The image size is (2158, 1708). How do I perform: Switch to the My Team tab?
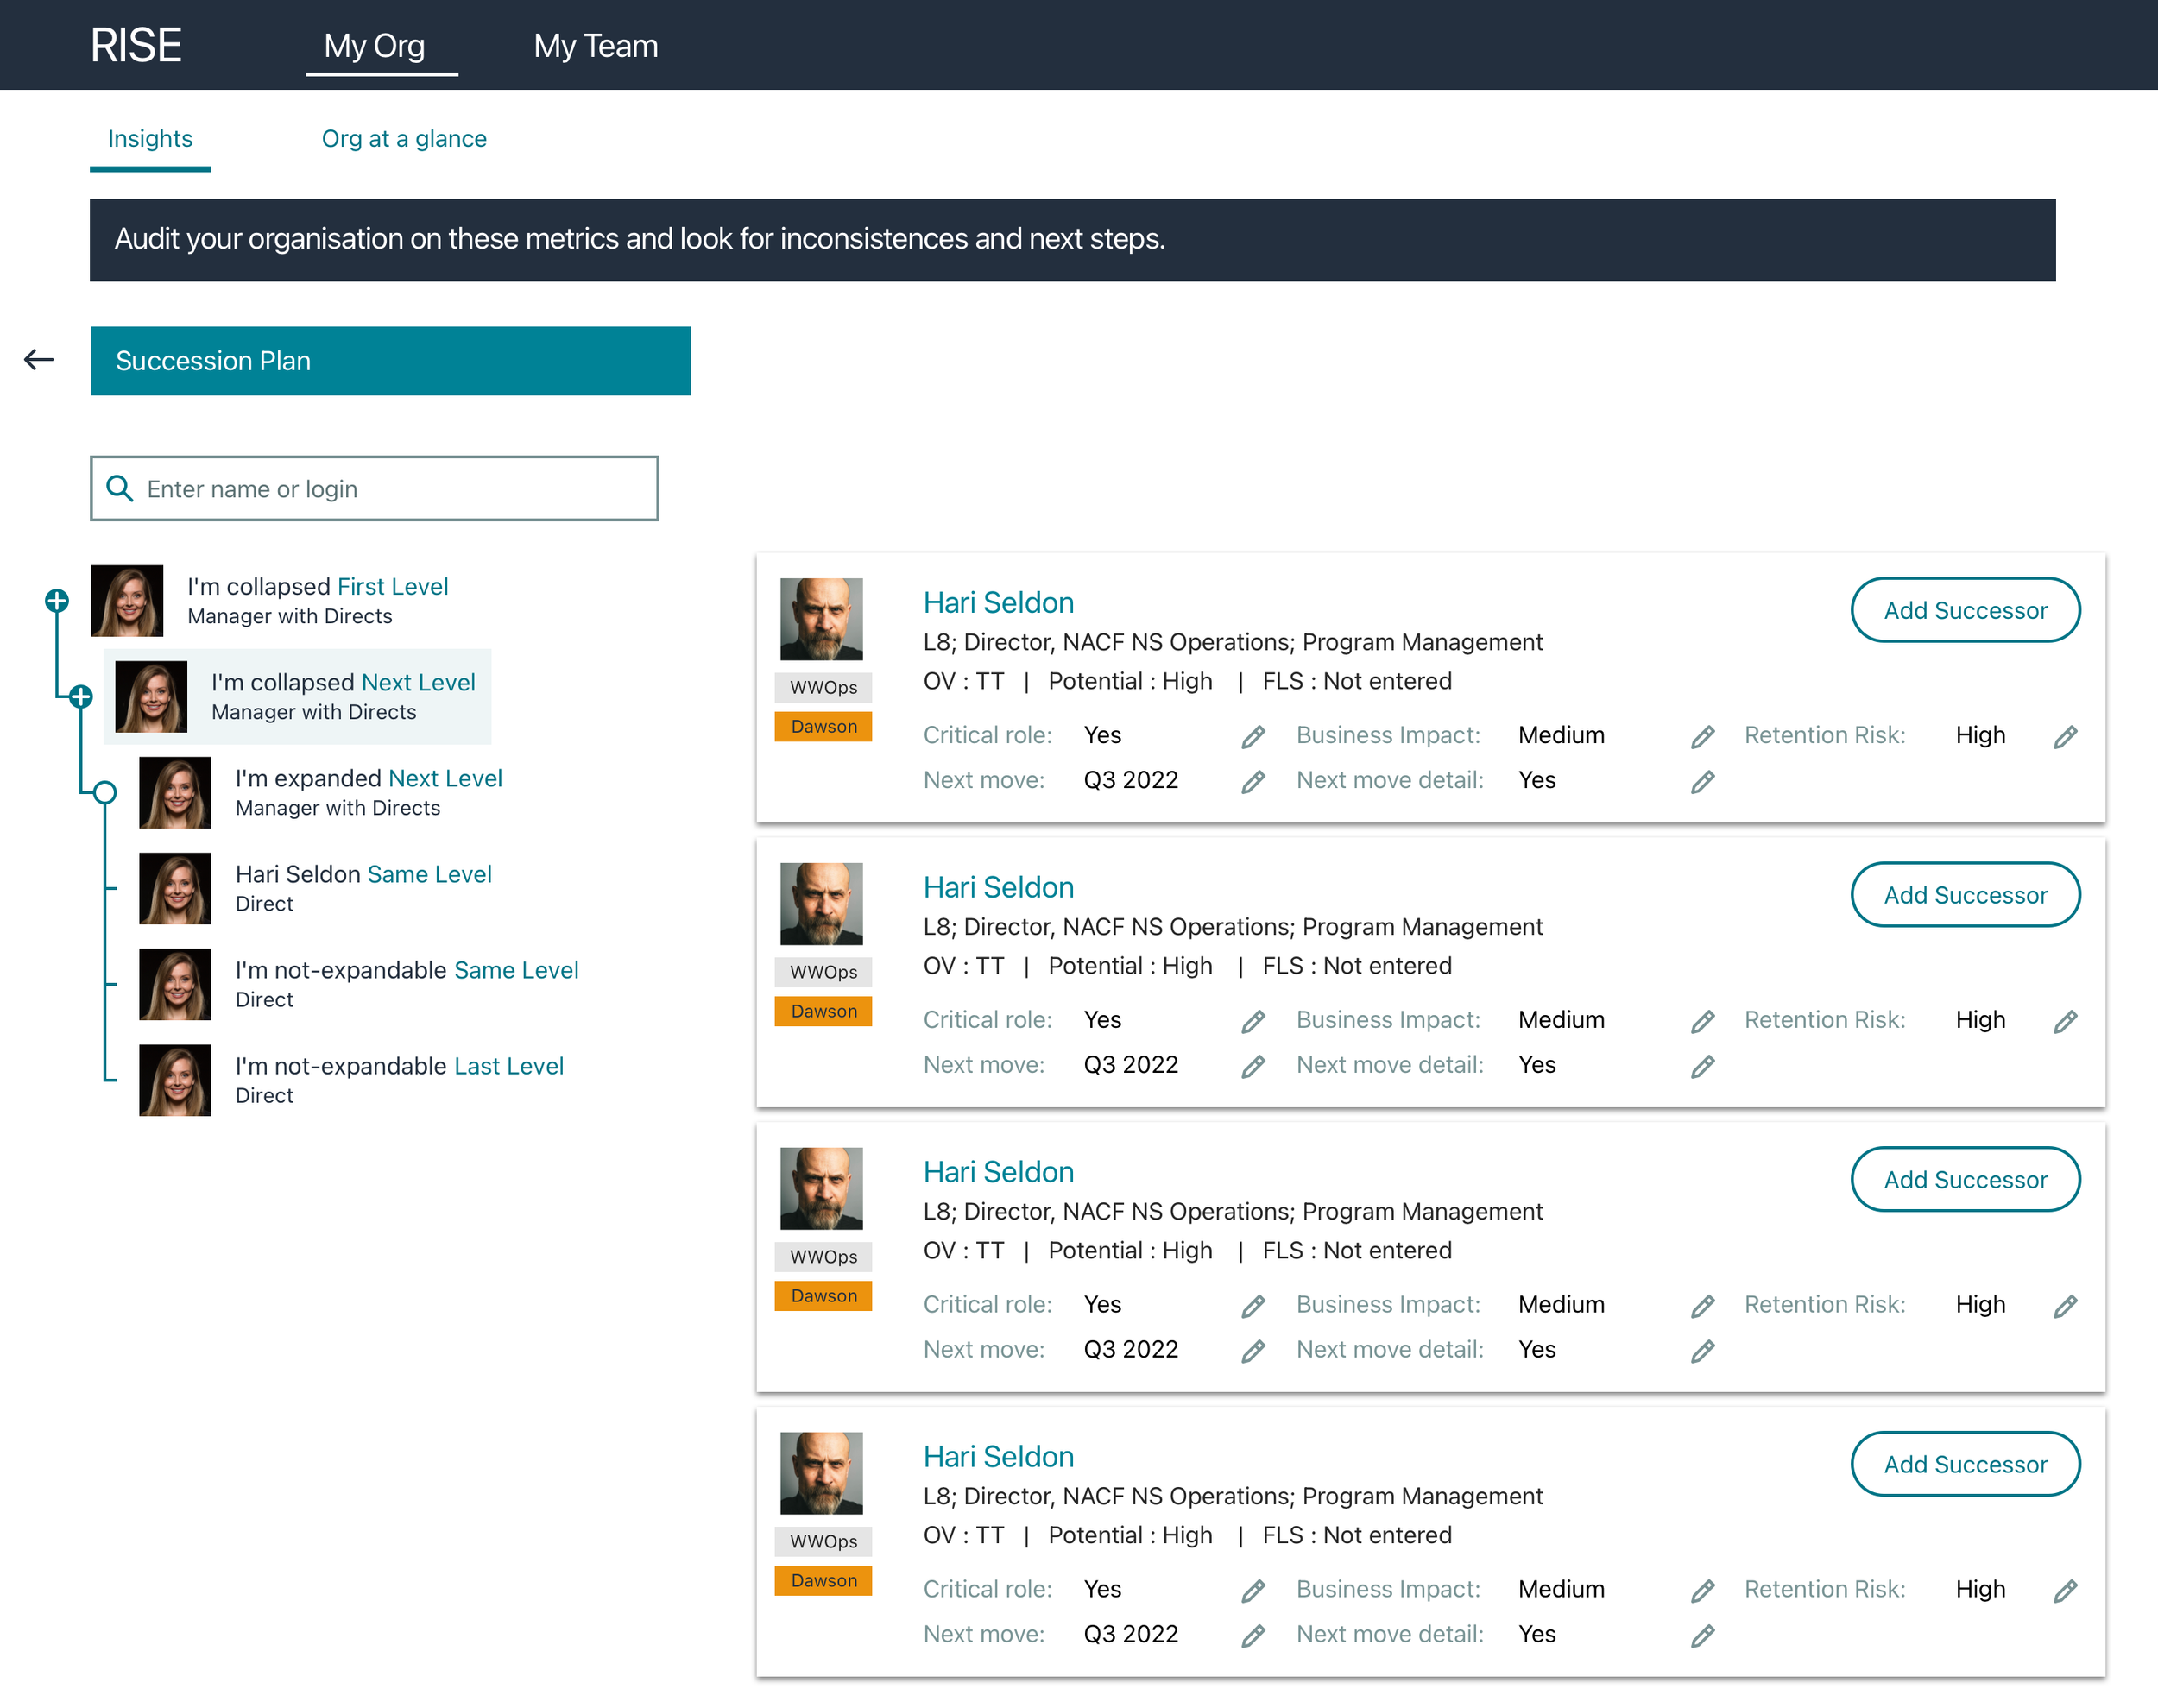click(595, 46)
